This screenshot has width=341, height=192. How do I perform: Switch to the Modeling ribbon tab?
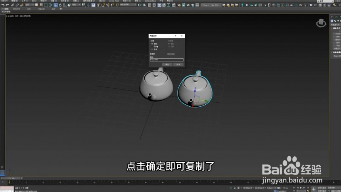6,9
